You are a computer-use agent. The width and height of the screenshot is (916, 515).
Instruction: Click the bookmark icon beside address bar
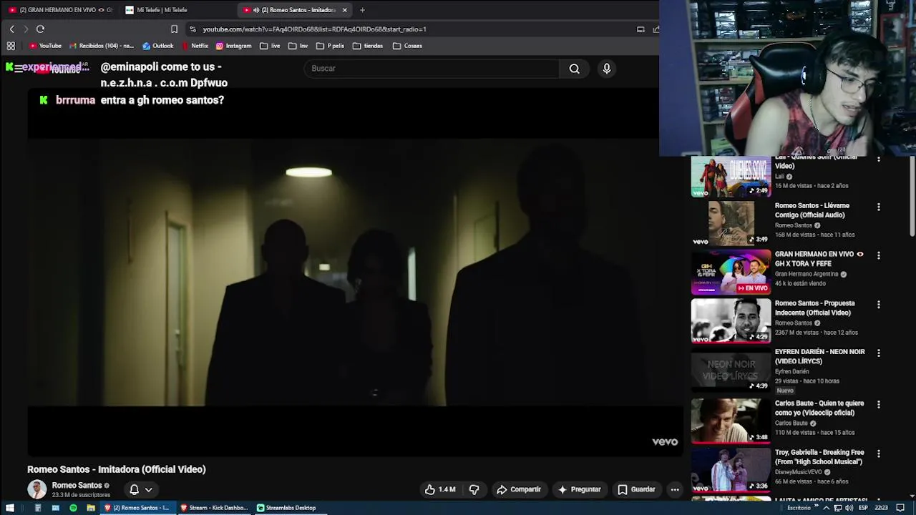174,29
